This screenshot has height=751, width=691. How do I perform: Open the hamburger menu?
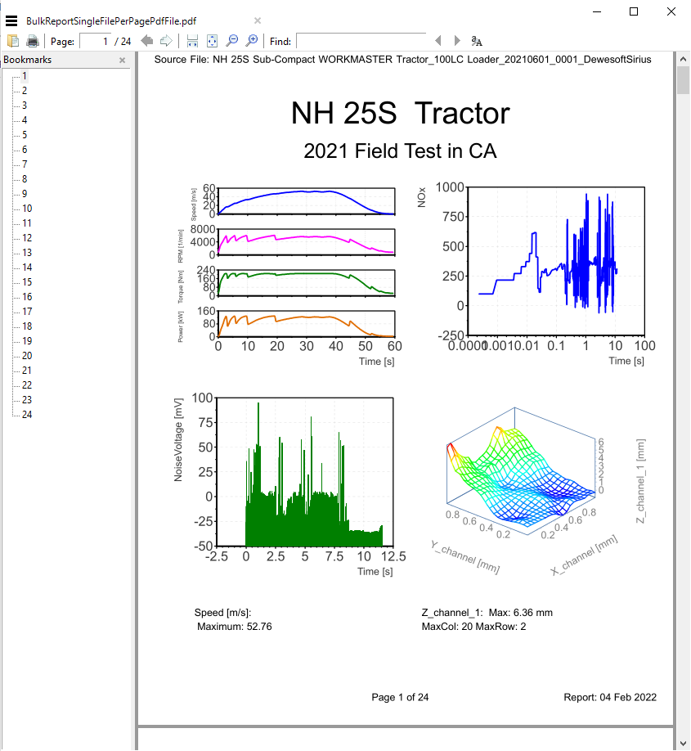[11, 20]
